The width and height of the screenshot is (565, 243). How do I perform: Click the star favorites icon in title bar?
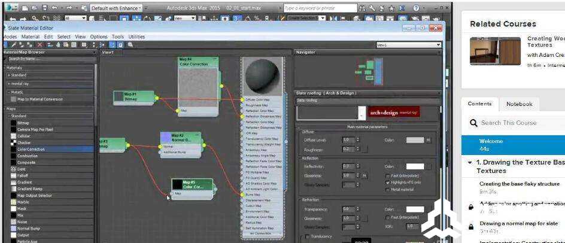pyautogui.click(x=391, y=8)
